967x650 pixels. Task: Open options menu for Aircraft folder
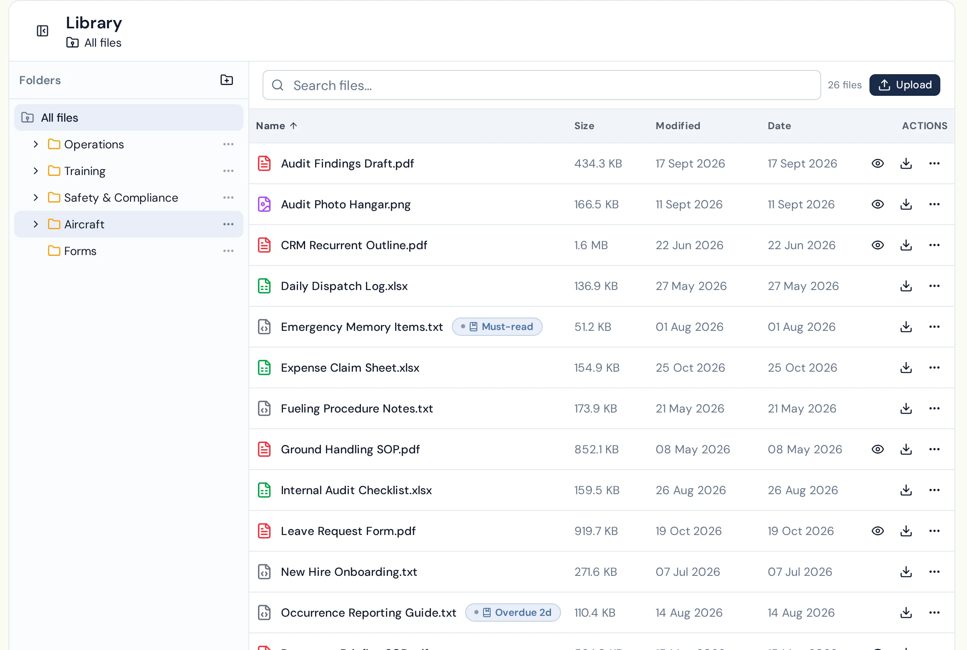(228, 224)
